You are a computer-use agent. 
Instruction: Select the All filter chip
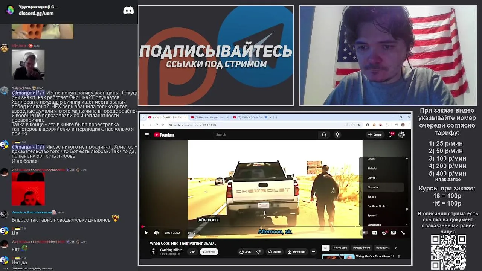(325, 248)
